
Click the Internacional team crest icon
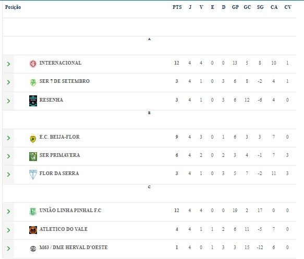coord(33,64)
